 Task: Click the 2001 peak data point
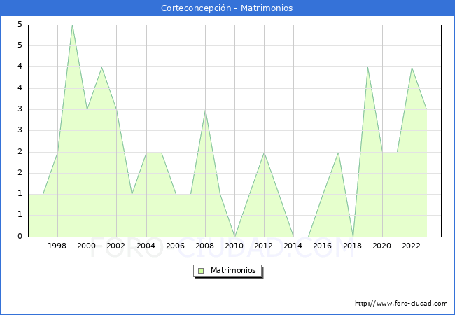click(x=101, y=68)
